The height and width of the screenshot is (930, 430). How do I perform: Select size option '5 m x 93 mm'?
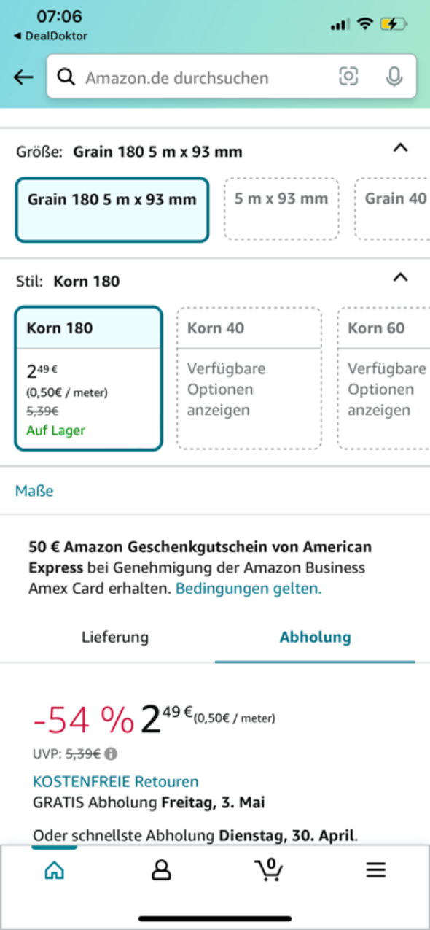click(x=281, y=198)
